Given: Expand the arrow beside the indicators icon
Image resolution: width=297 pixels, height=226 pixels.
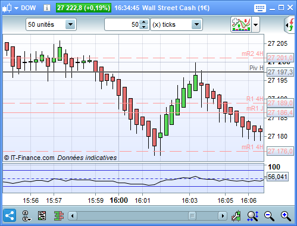Looking at the screenshot, I should click(x=255, y=25).
